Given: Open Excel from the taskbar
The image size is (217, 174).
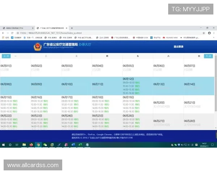Looking at the screenshot, I should [x=80, y=145].
